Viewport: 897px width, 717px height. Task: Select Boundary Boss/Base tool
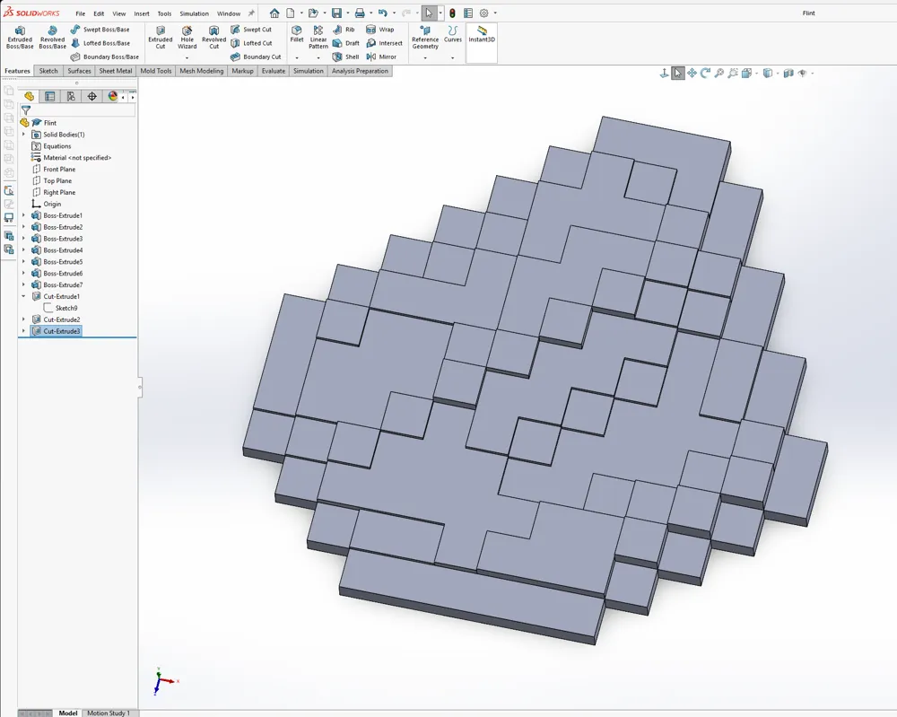(x=105, y=57)
